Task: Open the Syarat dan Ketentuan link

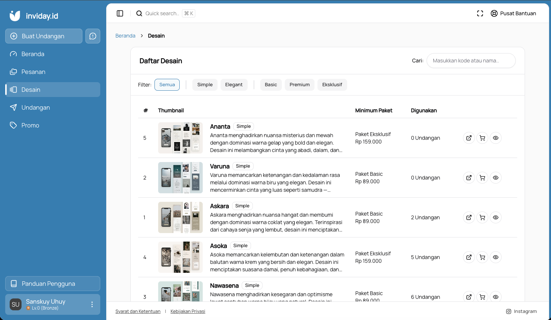Action: 138,311
